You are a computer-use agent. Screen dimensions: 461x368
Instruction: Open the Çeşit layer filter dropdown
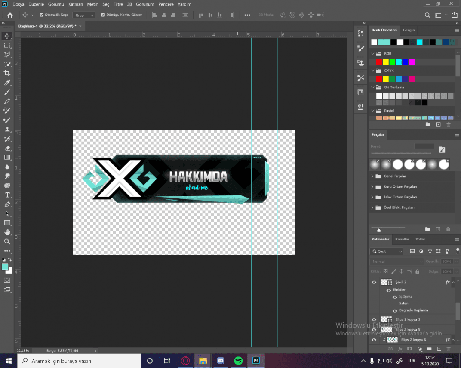387,252
